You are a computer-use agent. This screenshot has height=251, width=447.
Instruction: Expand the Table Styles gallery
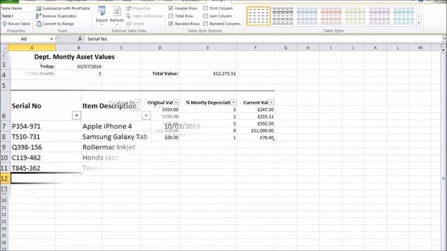419,23
